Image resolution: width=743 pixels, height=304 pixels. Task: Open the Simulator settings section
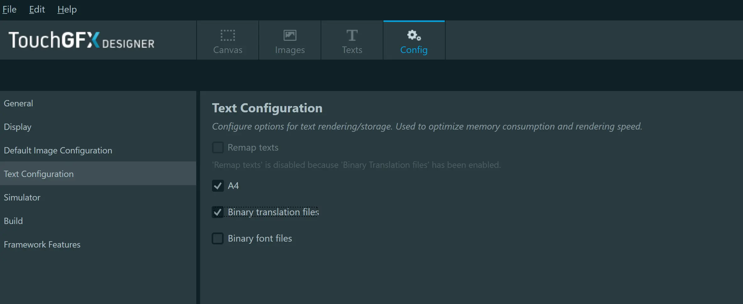point(98,197)
